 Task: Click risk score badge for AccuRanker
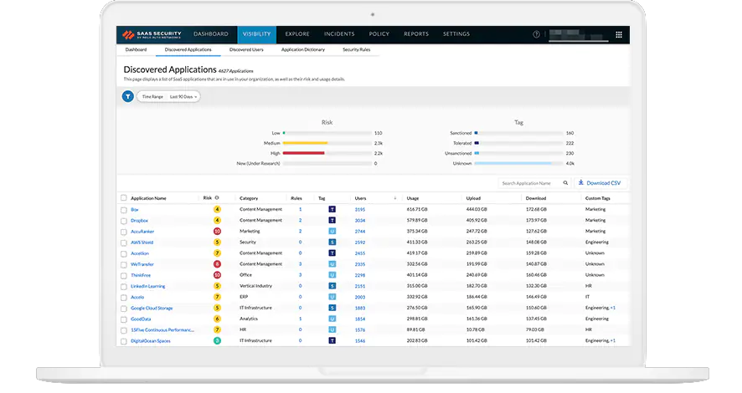[x=217, y=232]
